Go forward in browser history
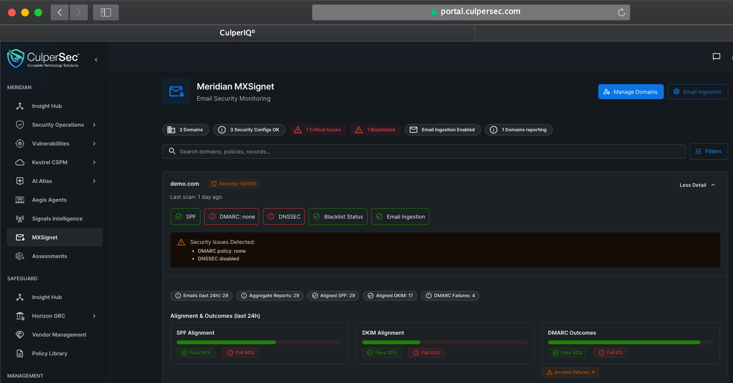Image resolution: width=733 pixels, height=383 pixels. pos(79,12)
